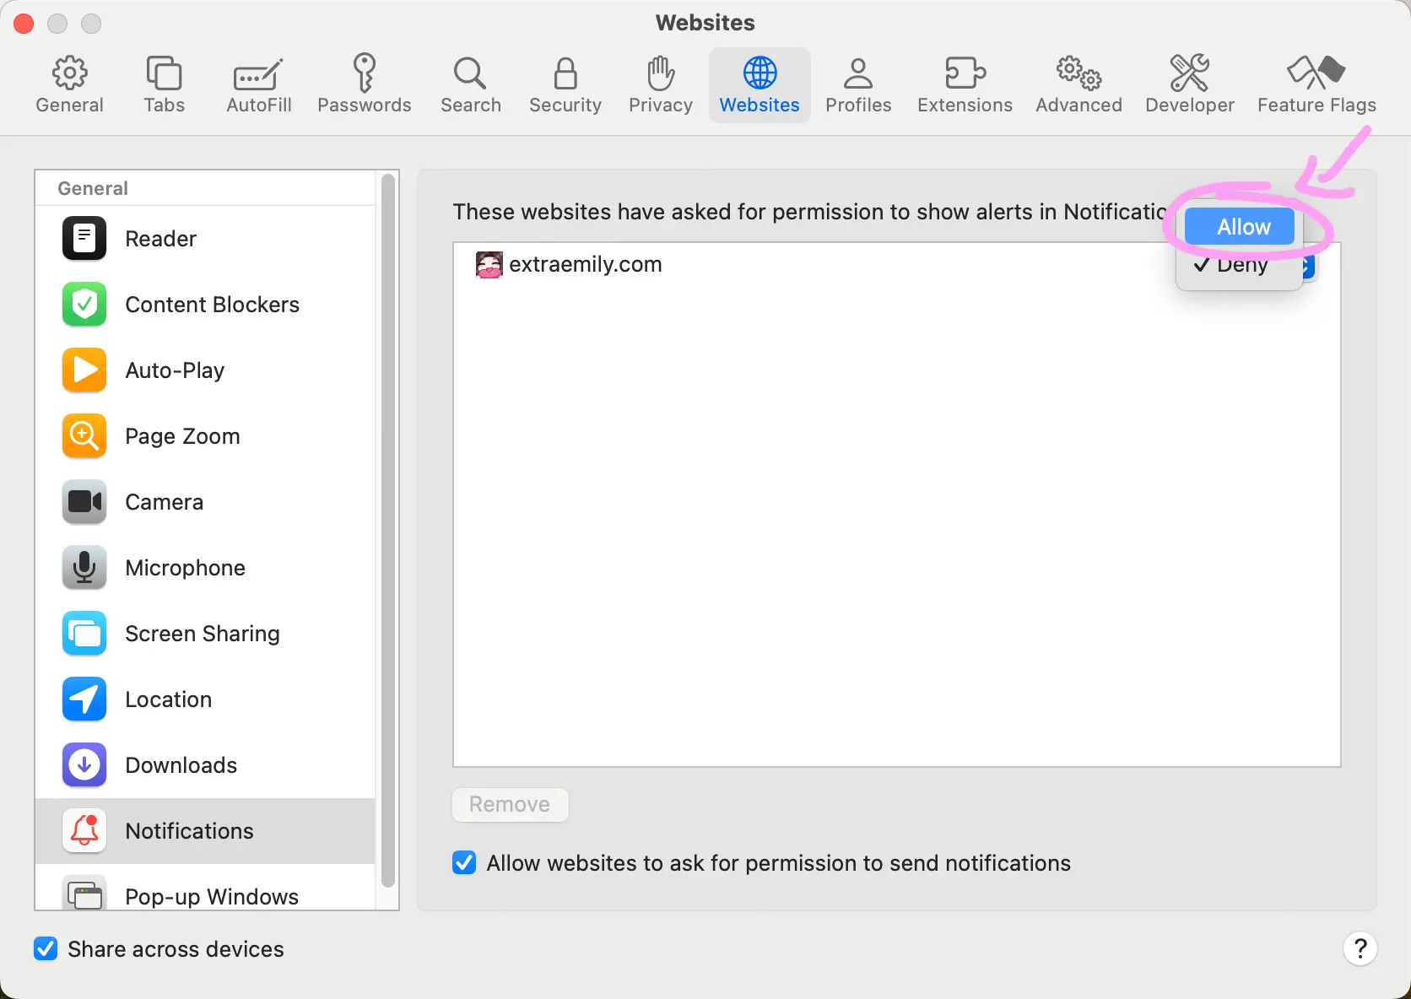The height and width of the screenshot is (999, 1411).
Task: Click the sidebar vertical scrollbar
Action: pos(388,532)
